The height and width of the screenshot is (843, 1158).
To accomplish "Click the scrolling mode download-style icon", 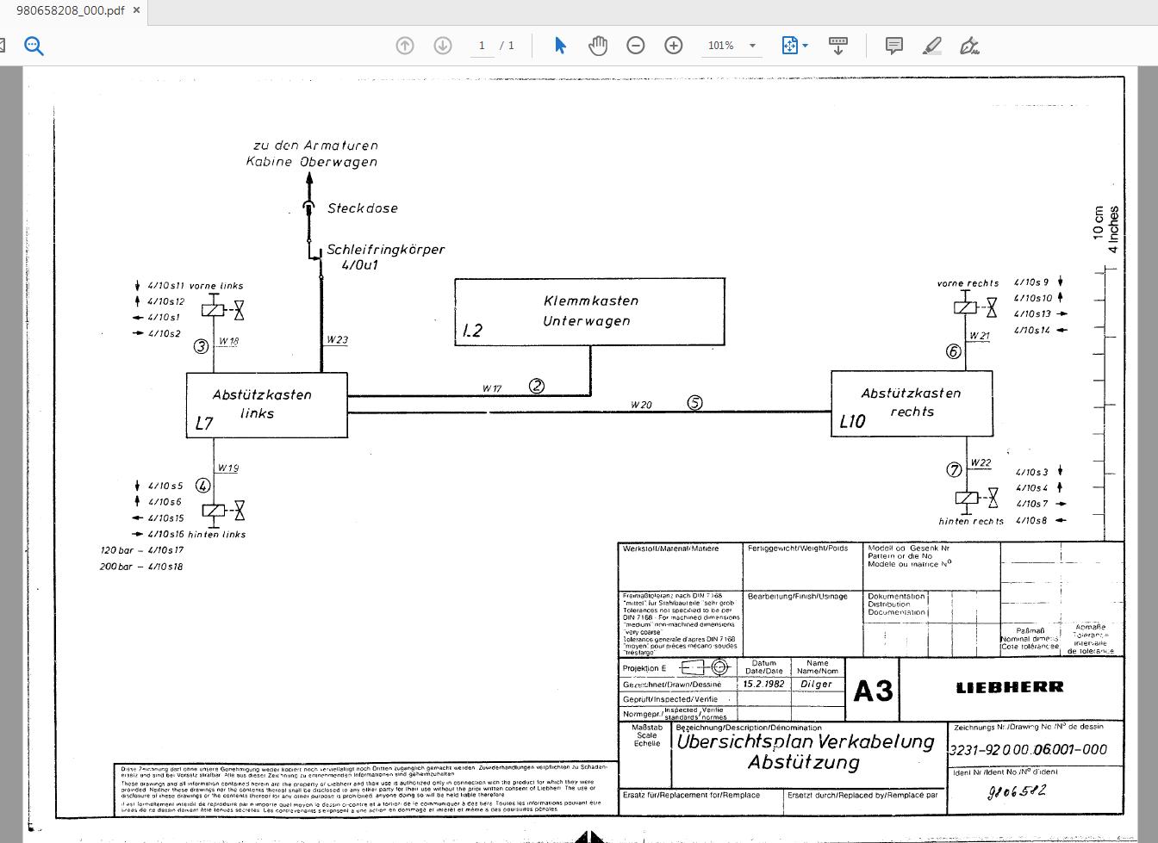I will tap(837, 46).
